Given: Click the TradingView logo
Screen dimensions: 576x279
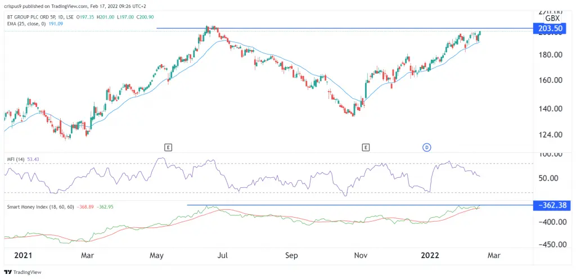Looking at the screenshot, I should point(22,272).
